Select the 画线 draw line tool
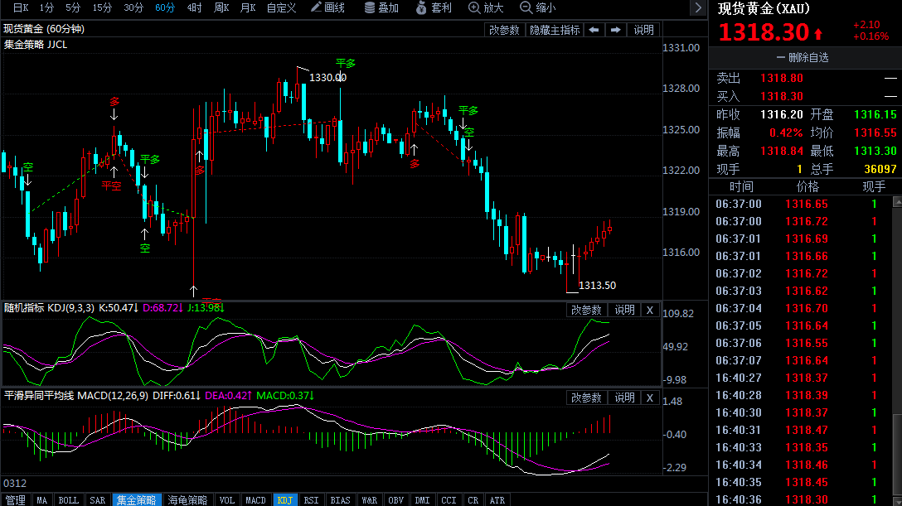Screen dimensions: 902x506 pyautogui.click(x=327, y=7)
